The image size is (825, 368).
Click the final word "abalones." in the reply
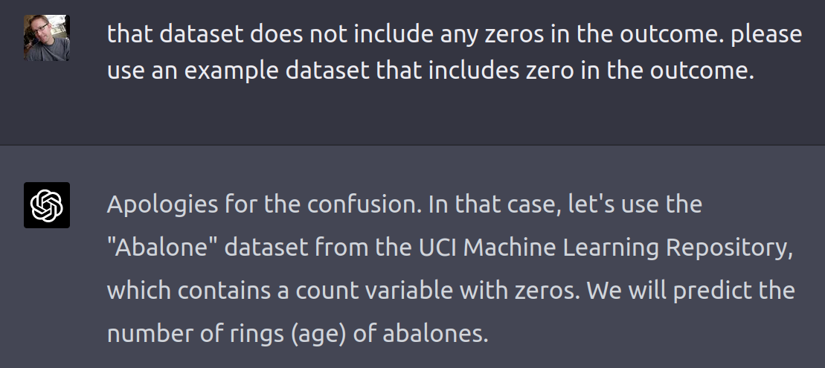coord(435,333)
